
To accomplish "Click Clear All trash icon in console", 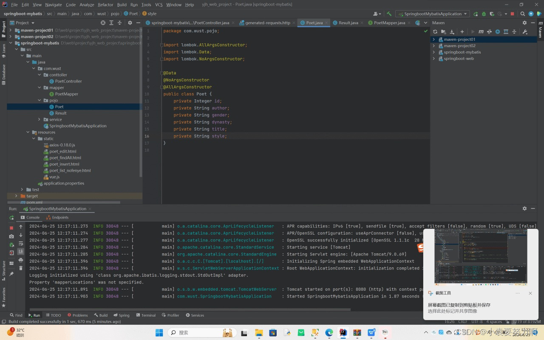I will point(21,268).
